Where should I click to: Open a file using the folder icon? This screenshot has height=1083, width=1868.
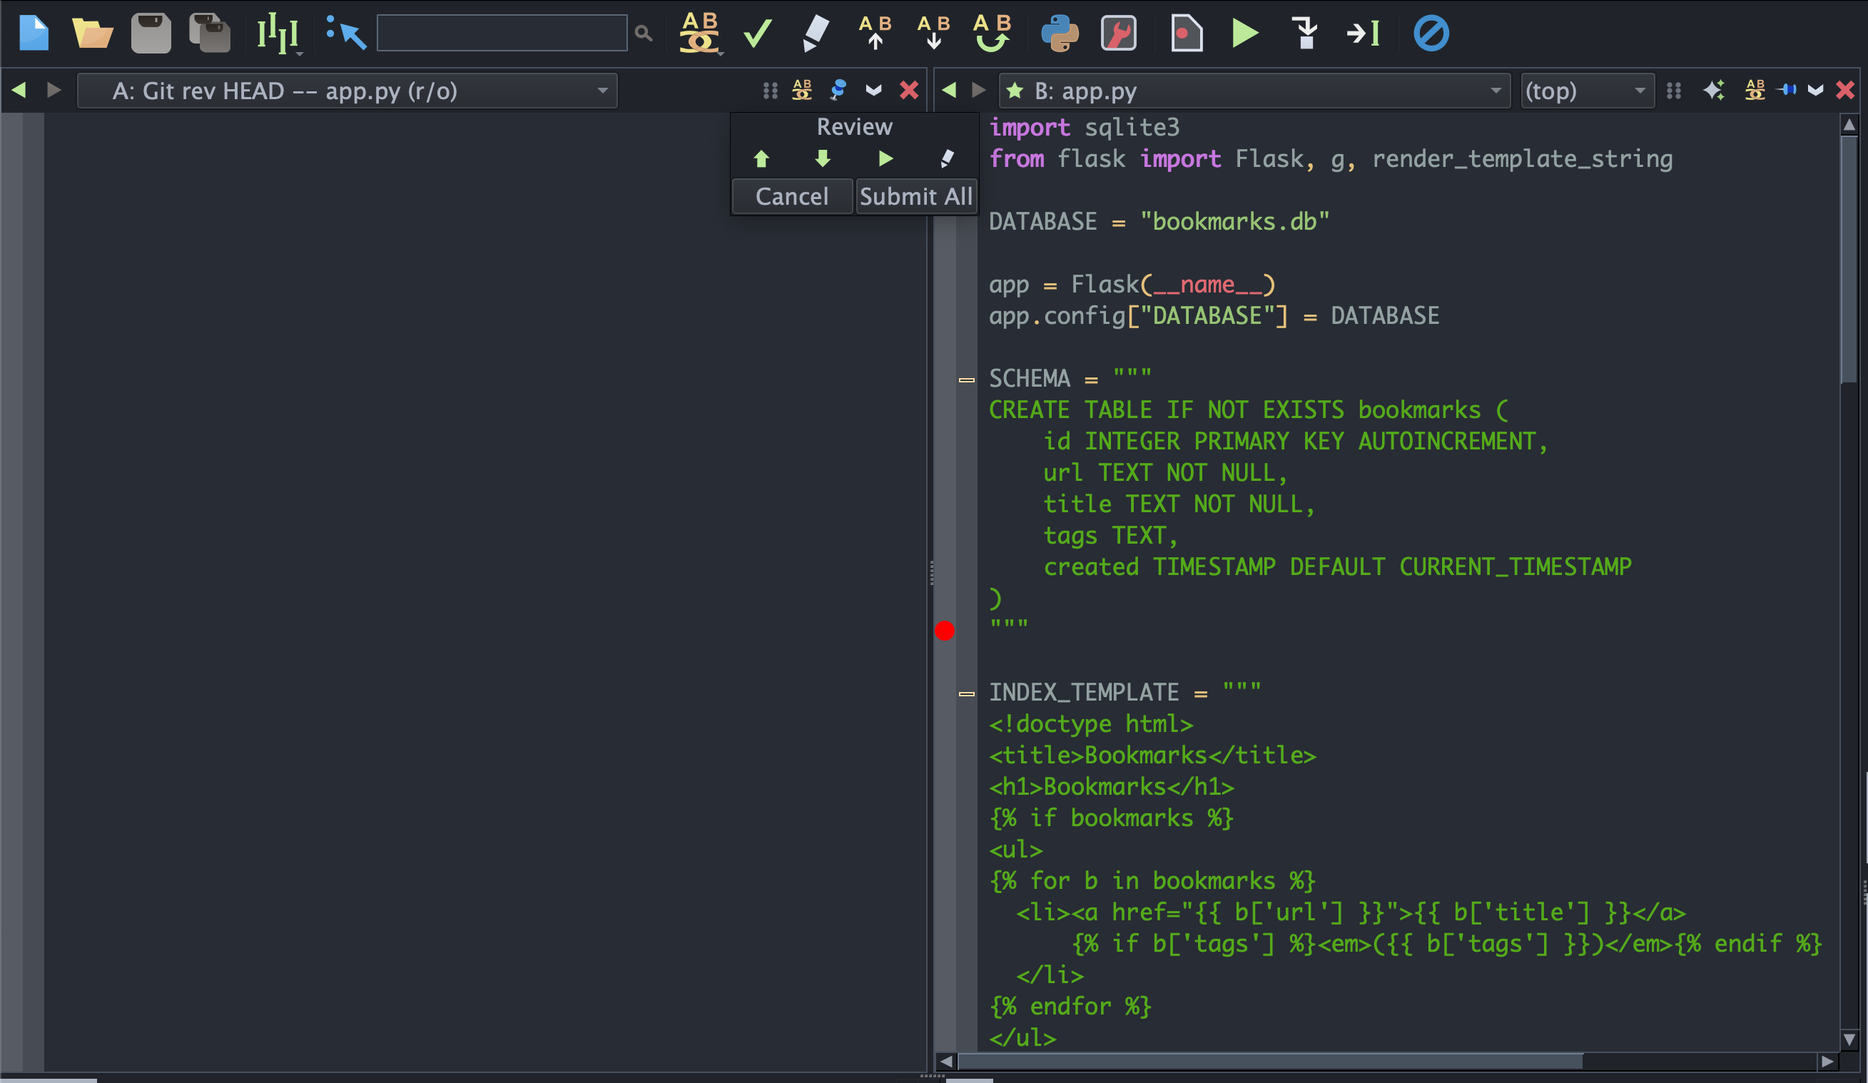[92, 34]
